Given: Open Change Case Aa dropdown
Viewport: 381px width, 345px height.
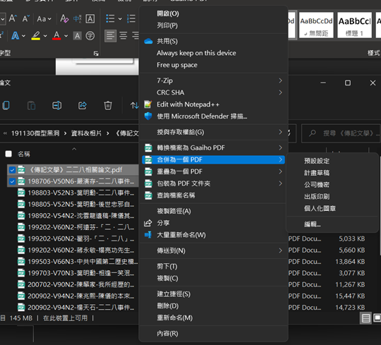Looking at the screenshot, I should click(x=44, y=19).
